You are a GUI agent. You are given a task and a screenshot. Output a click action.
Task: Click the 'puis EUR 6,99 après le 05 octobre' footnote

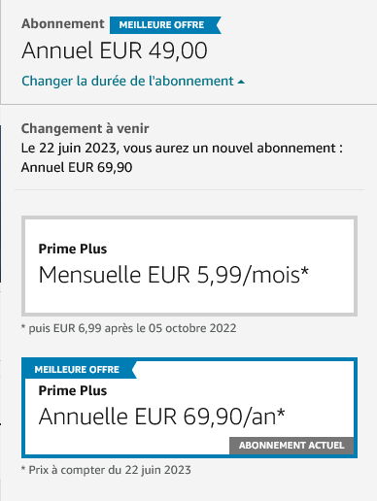(x=129, y=328)
